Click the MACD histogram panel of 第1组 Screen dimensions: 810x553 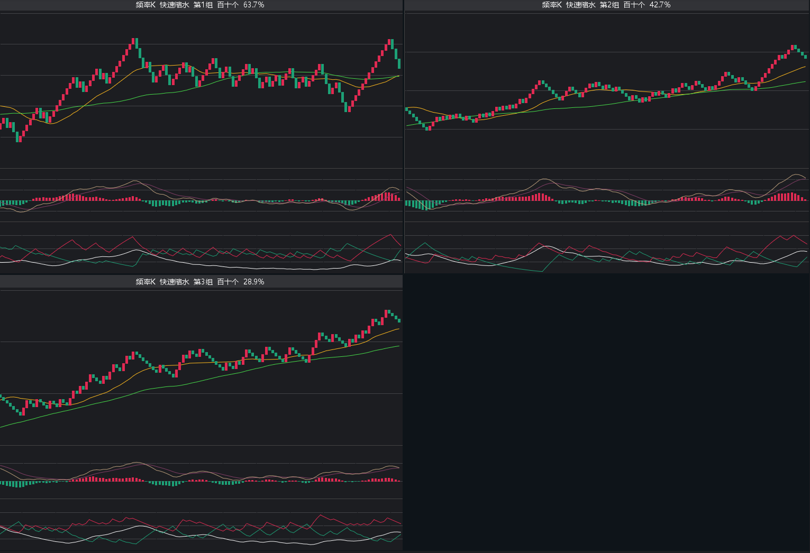click(201, 195)
